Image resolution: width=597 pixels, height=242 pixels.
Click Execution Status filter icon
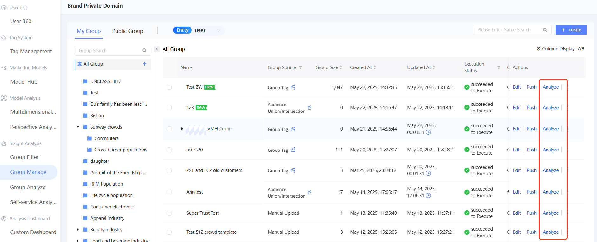(499, 67)
